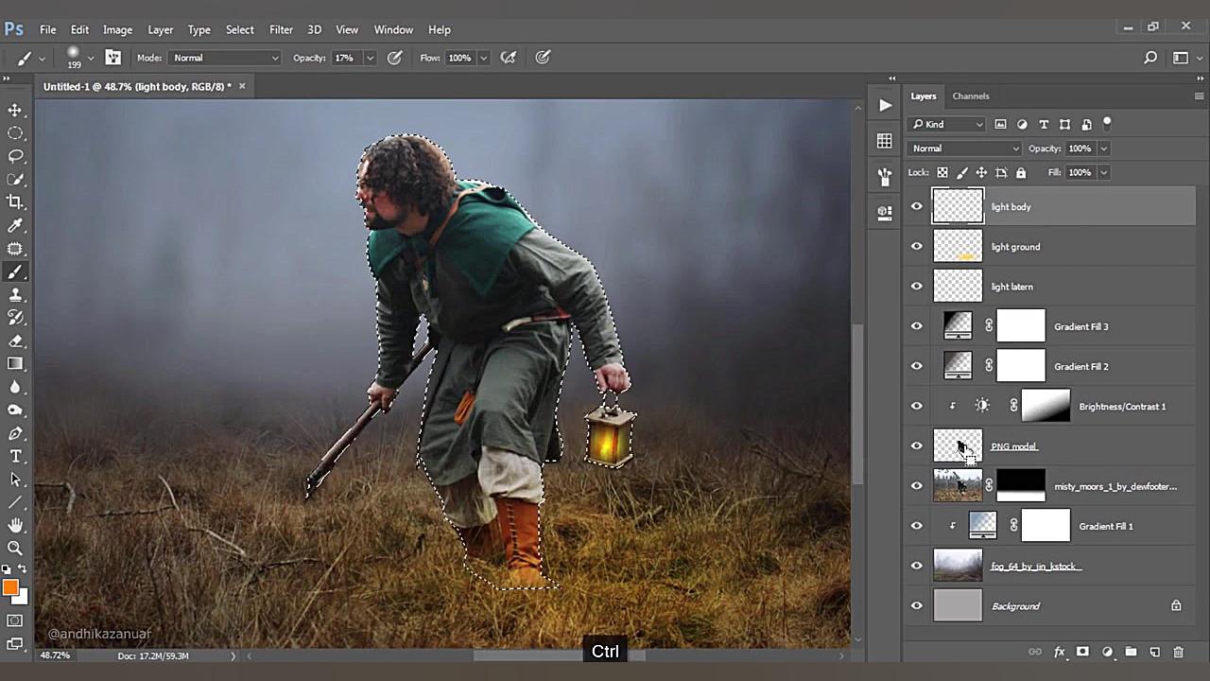The width and height of the screenshot is (1210, 681).
Task: Select the Move tool
Action: [15, 111]
